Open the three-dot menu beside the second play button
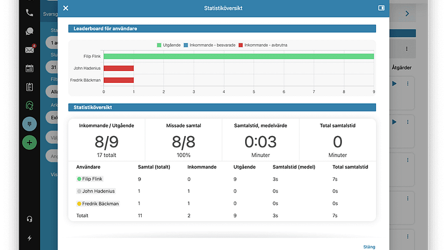 408,122
